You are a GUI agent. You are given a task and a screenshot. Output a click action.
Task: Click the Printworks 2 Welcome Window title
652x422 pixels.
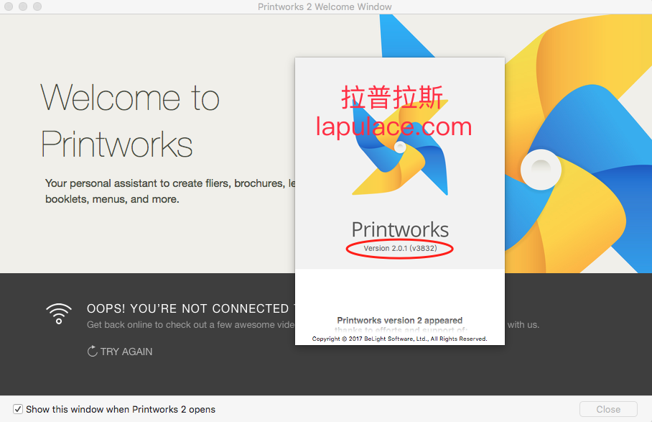(325, 6)
